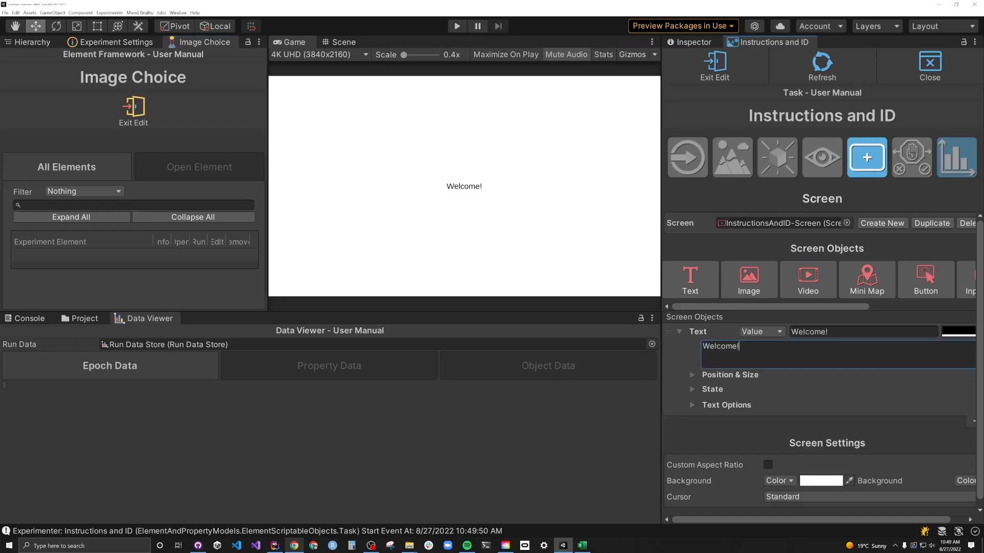The image size is (984, 553).
Task: Select the Hand tool in toolbar
Action: point(15,26)
